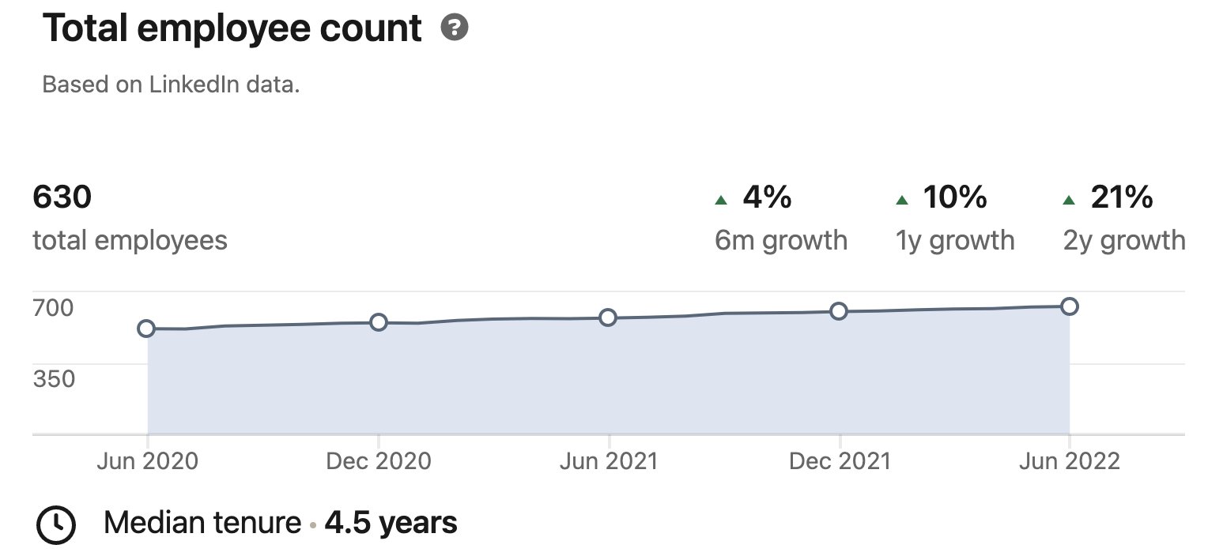Click the "Total employee count" heading

232,28
